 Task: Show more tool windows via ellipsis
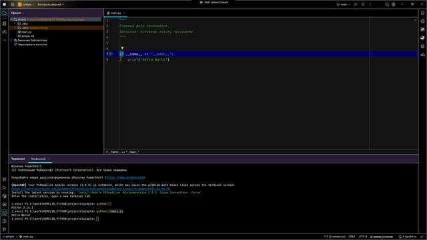(x=5, y=40)
